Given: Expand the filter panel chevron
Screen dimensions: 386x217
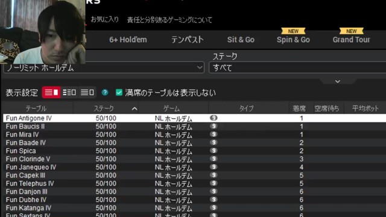Looking at the screenshot, I should [338, 81].
